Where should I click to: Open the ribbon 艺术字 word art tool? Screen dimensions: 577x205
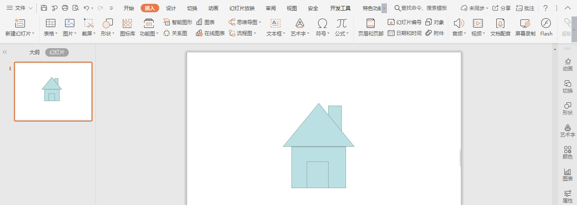click(300, 27)
